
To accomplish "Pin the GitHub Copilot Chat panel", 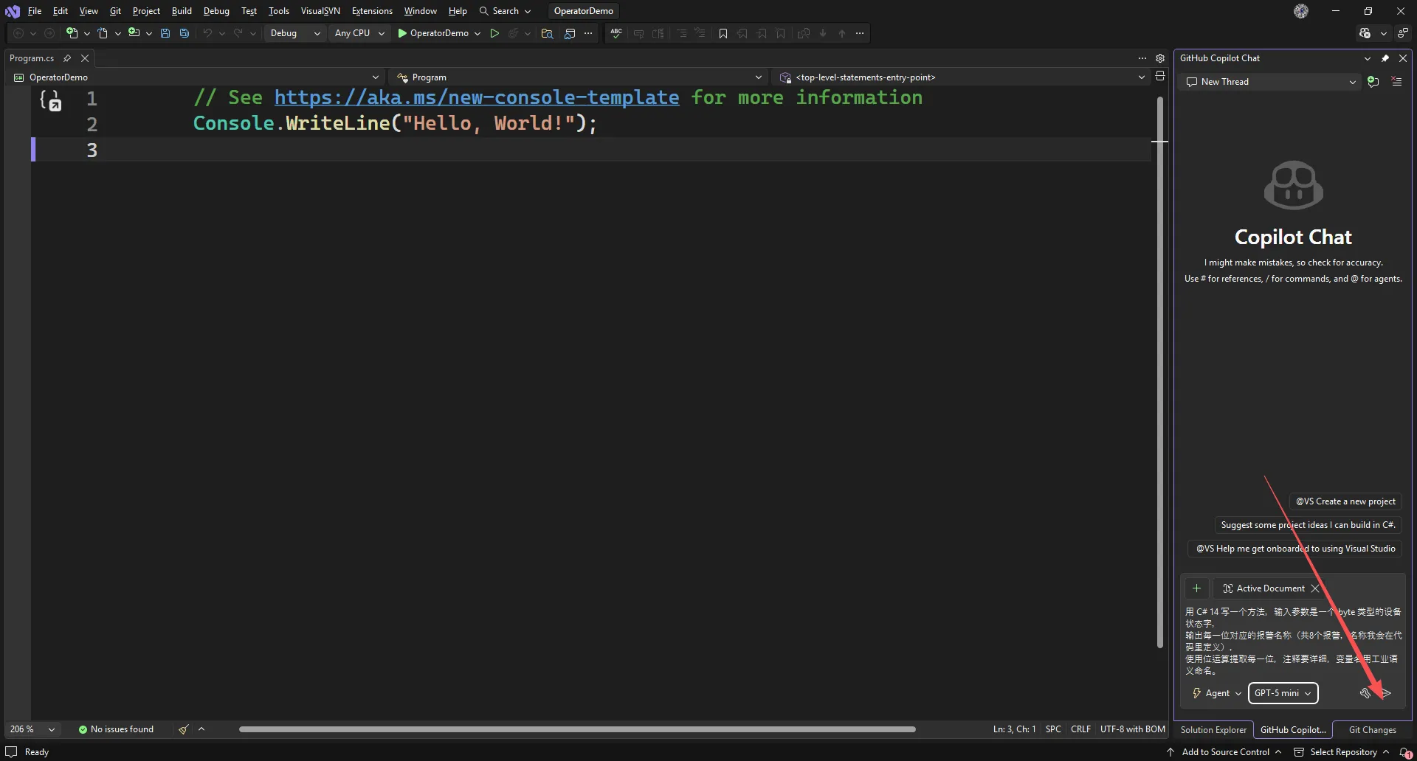I will [1385, 58].
